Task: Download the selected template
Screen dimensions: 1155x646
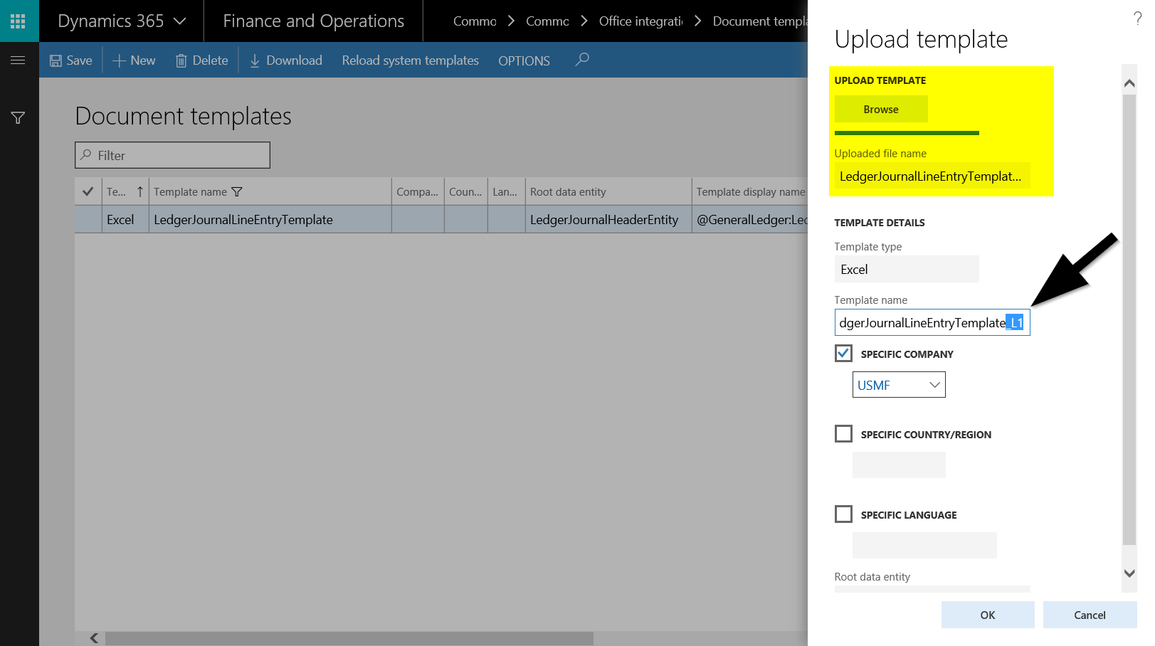Action: coord(285,60)
